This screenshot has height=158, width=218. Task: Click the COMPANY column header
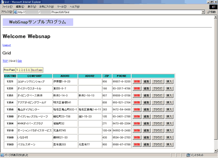point(35,76)
